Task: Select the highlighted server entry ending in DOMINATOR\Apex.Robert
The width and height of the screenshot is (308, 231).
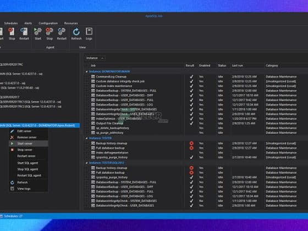Action: (40, 125)
